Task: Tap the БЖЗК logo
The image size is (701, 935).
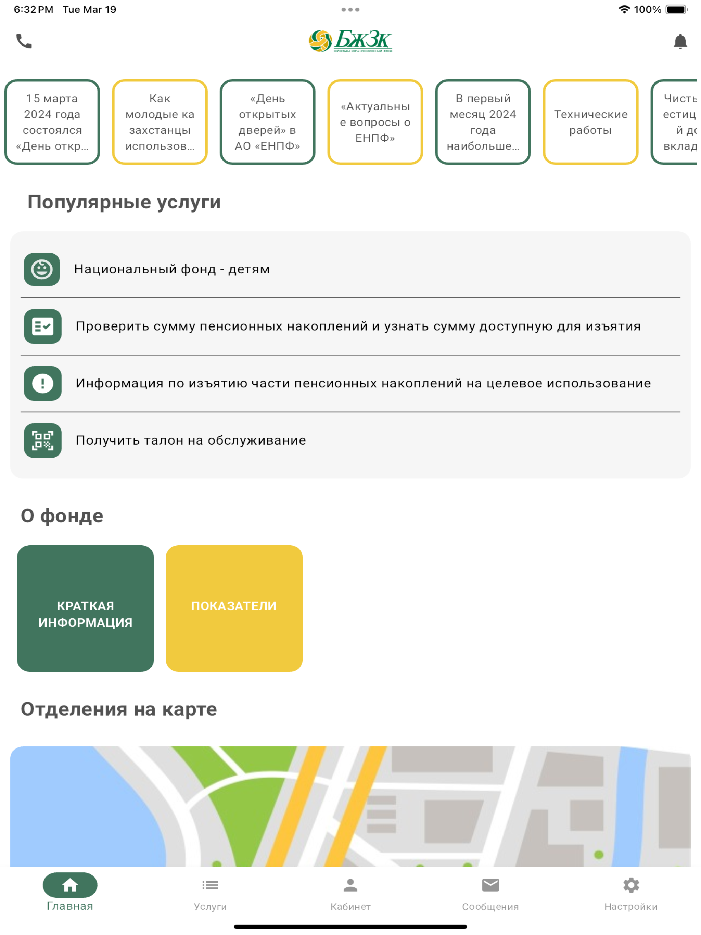Action: [350, 41]
